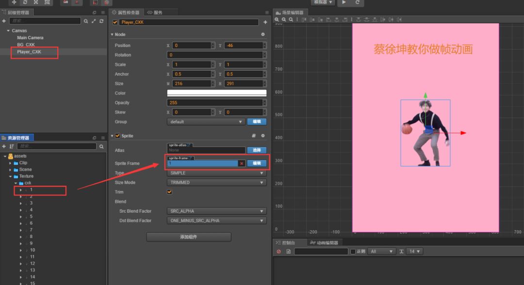This screenshot has width=524, height=285.
Task: Select BG_CXK node in hierarchy
Action: (x=26, y=45)
